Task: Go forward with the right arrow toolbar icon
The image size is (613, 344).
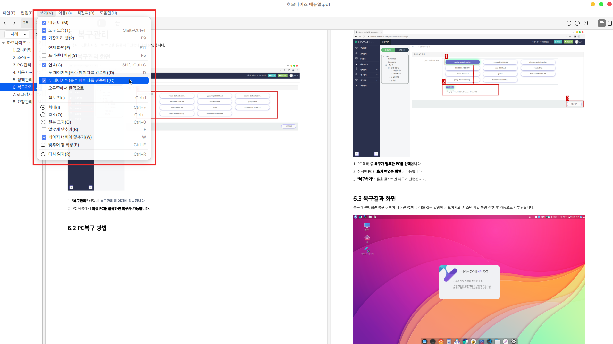Action: (x=14, y=23)
